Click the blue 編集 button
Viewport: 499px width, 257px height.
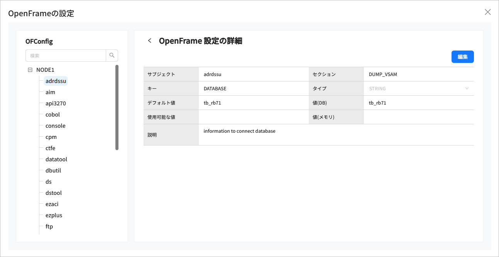(x=462, y=57)
